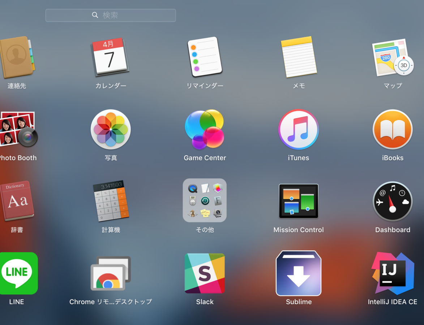
Task: Click the 計算機 label text
Action: click(111, 230)
